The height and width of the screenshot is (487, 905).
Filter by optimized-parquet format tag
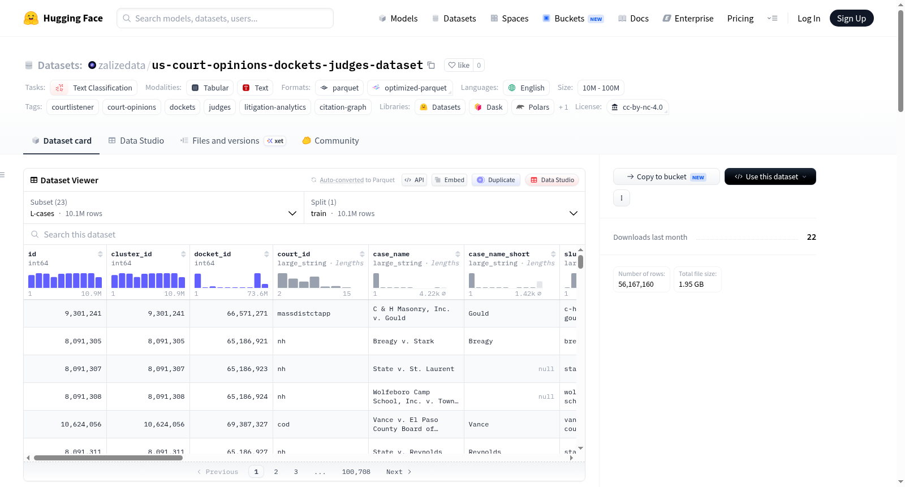click(x=410, y=88)
